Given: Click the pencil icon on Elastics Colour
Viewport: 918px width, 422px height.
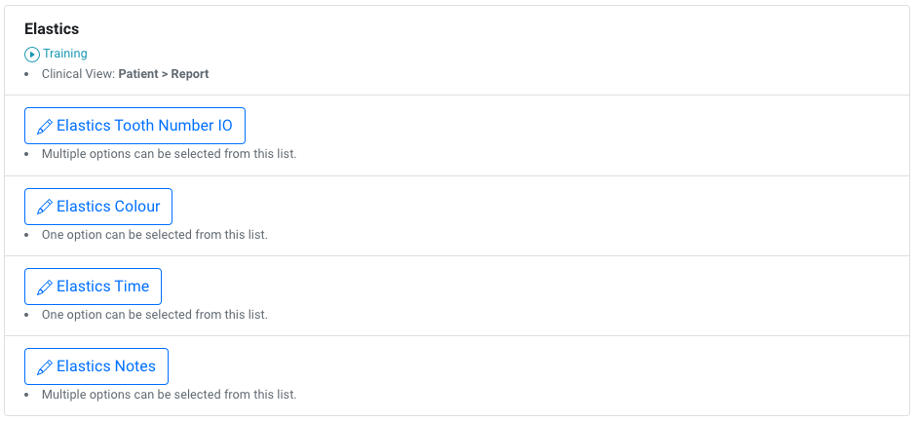Looking at the screenshot, I should click(x=45, y=208).
